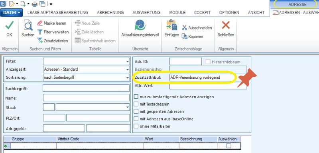319x153 pixels.
Task: Switch to AUSWERTUNG ribbon tab
Action: pos(146,13)
